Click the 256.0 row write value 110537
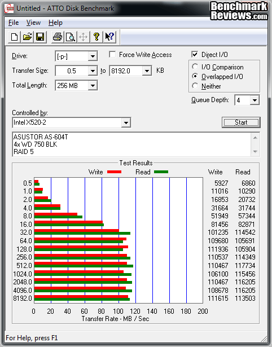Image resolution: width=272 pixels, height=347 pixels. click(218, 257)
